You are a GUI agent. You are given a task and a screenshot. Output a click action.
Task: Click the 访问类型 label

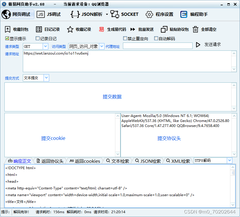(59, 46)
